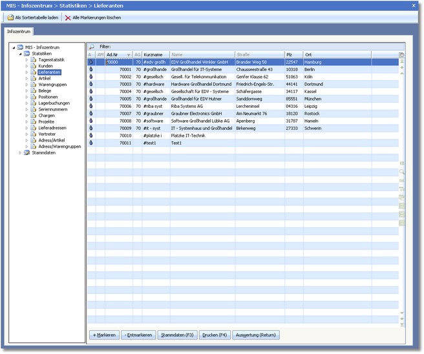Click the 'Auswertung (Return)' button
424x354 pixels.
pos(256,335)
